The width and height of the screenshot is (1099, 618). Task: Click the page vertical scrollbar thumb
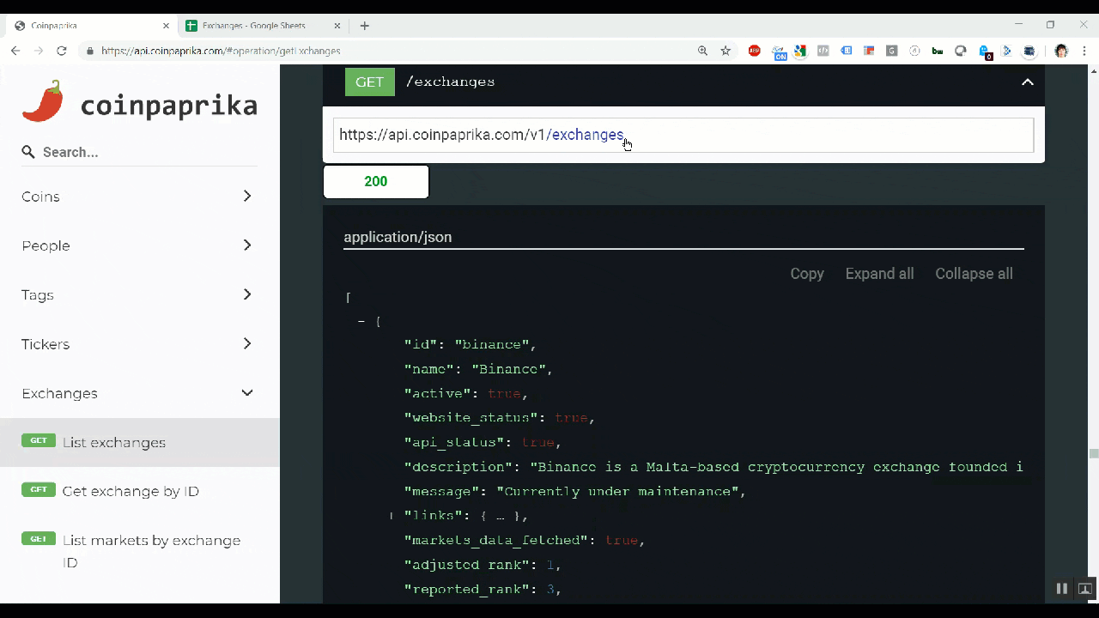pyautogui.click(x=1094, y=454)
